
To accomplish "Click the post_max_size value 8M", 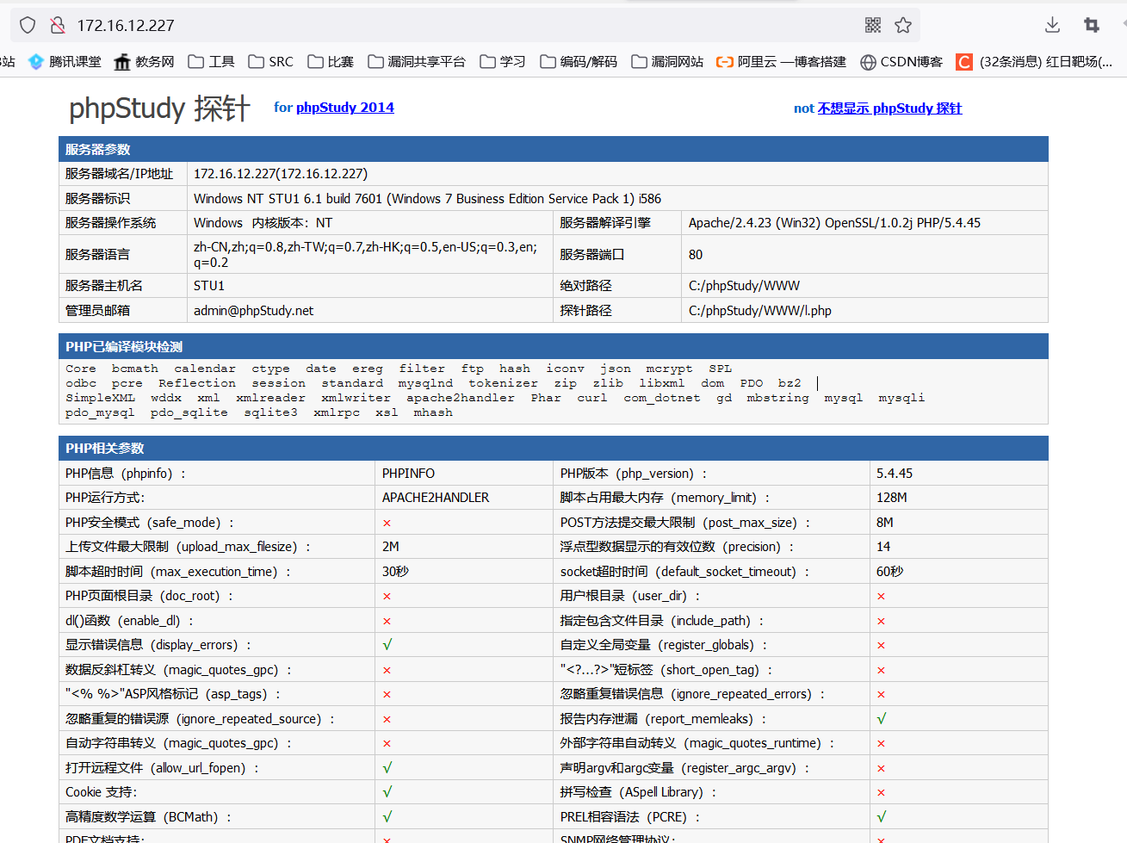I will tap(884, 522).
